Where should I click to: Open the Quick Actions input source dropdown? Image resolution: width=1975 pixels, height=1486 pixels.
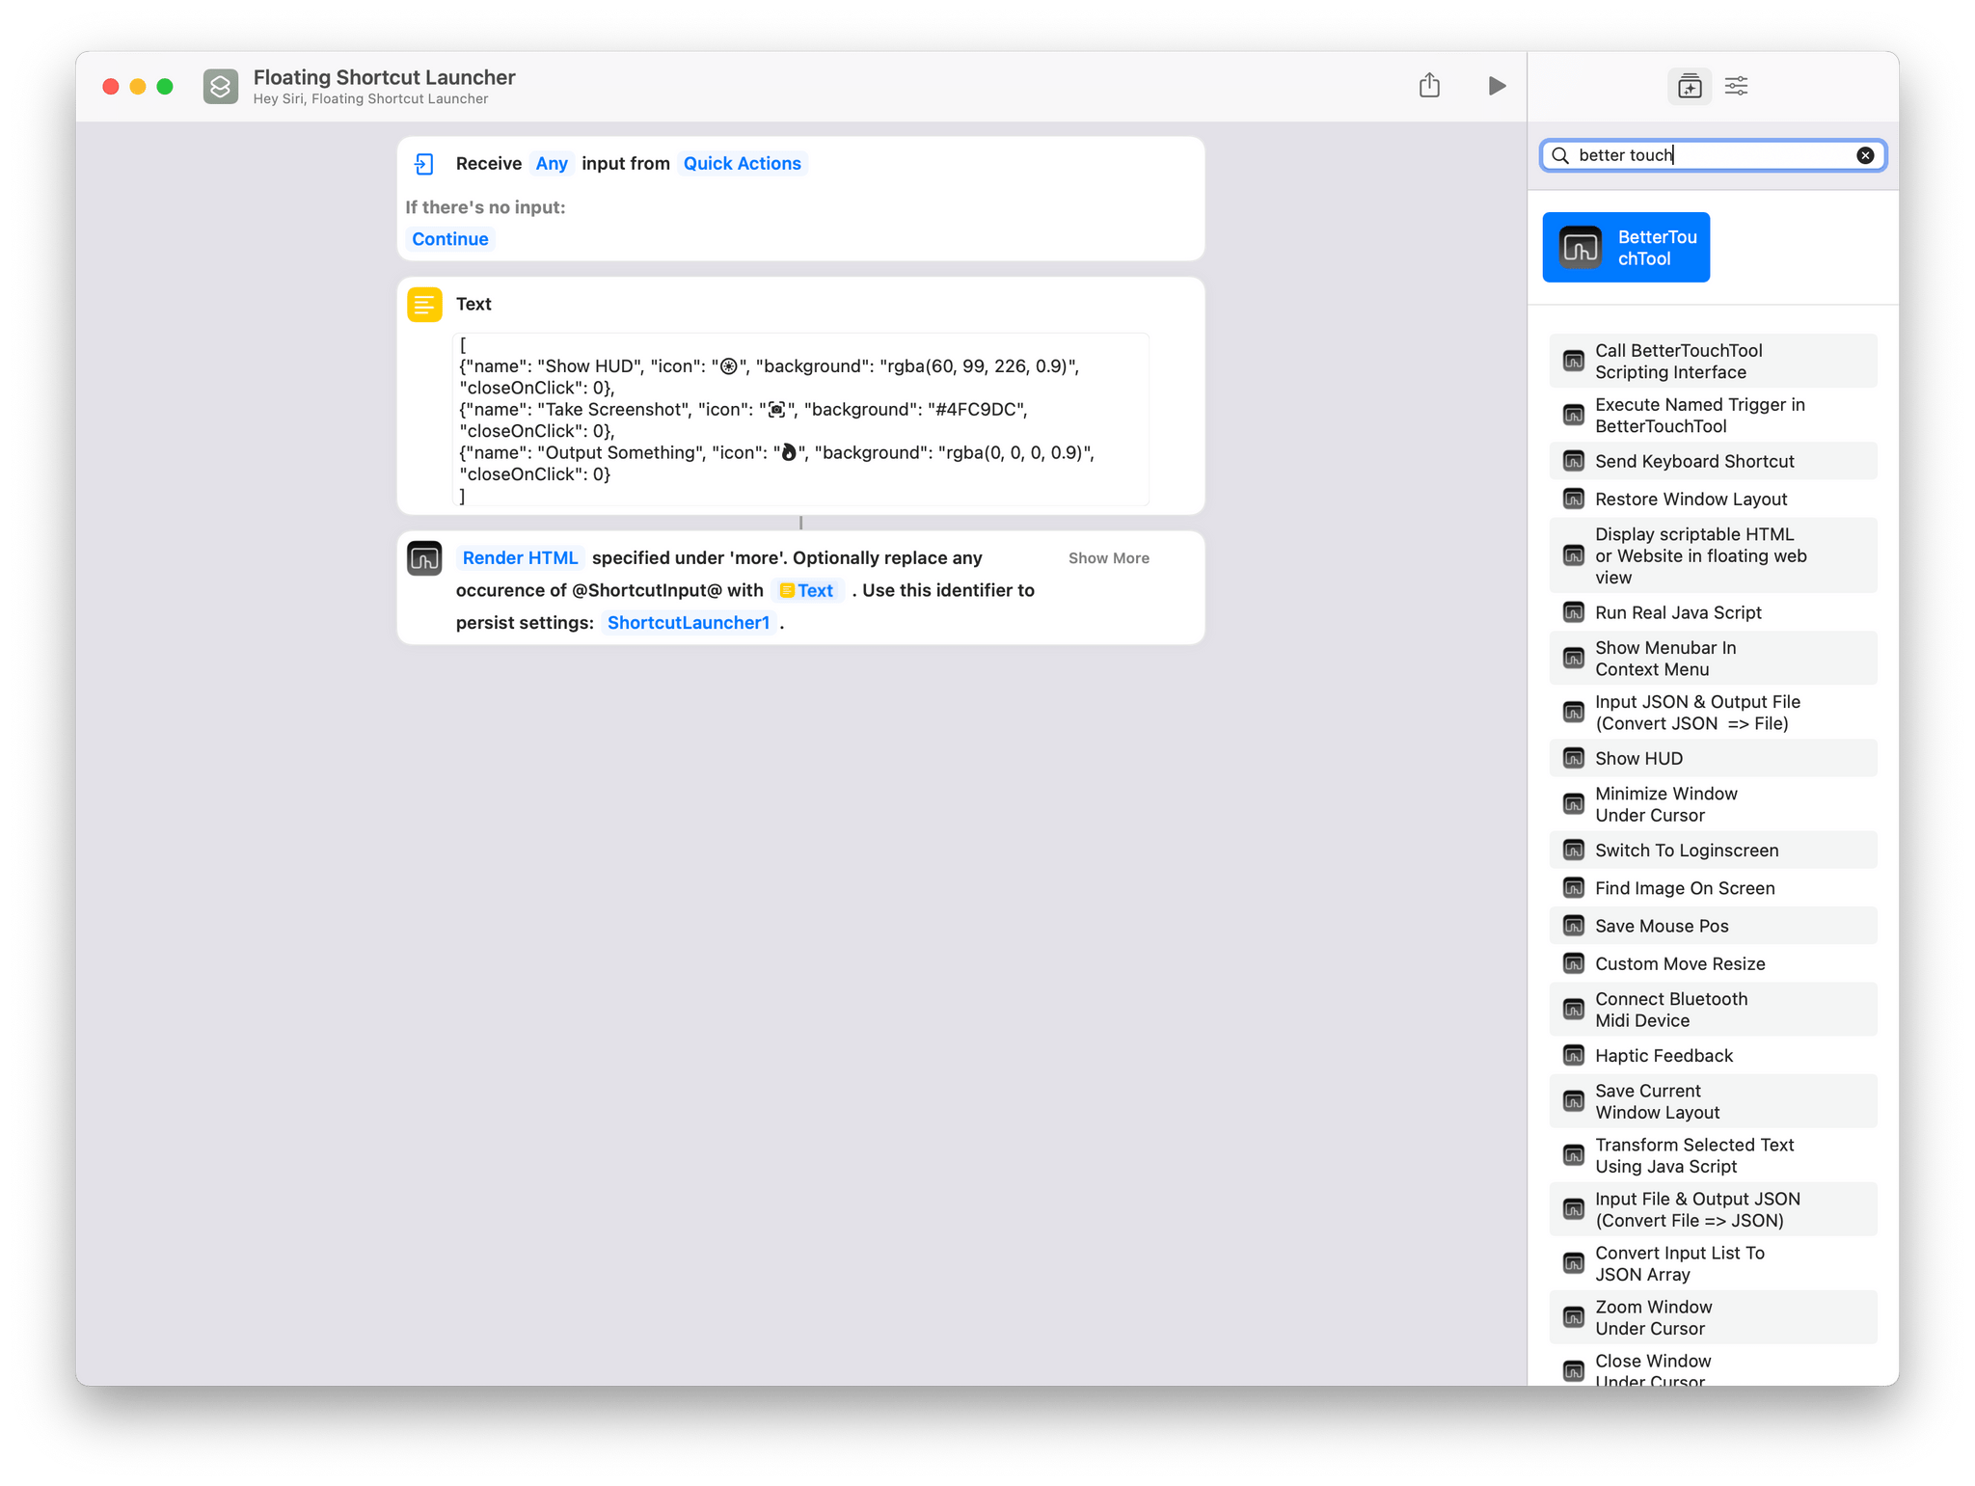coord(742,162)
